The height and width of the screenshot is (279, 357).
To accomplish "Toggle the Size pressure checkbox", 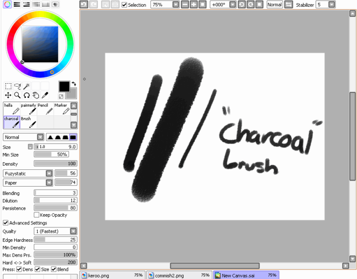I will (37, 269).
